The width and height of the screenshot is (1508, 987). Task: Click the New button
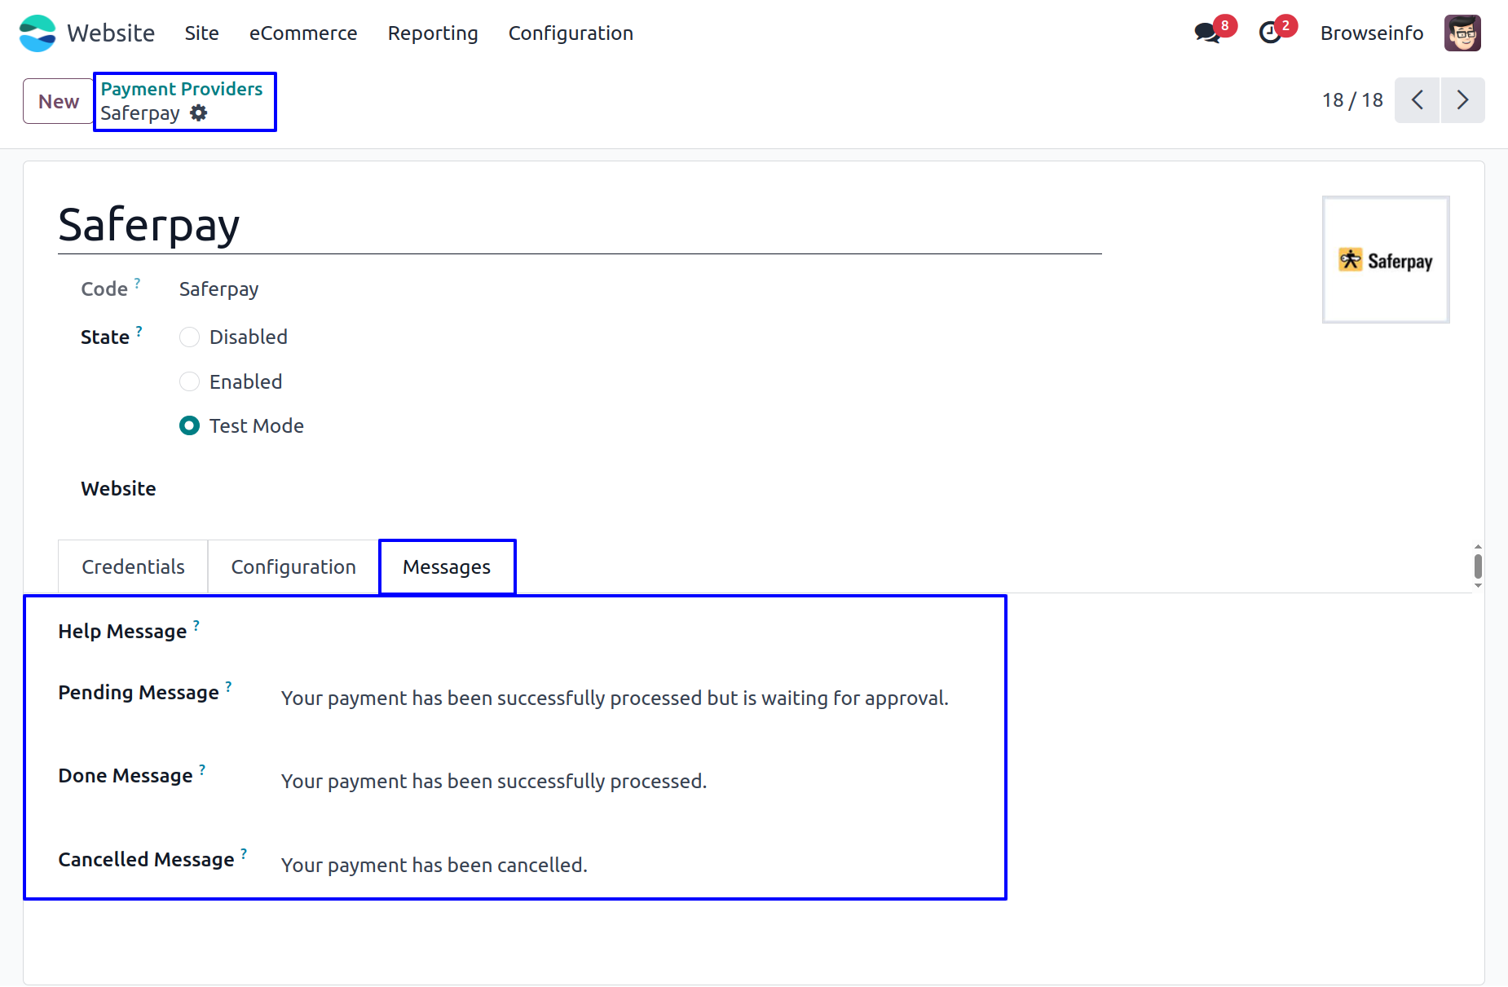pos(59,101)
